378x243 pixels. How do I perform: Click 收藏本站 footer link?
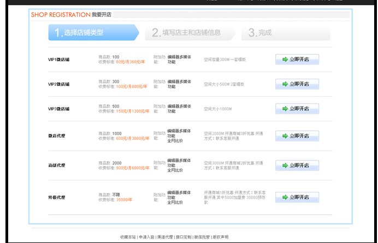(128, 237)
